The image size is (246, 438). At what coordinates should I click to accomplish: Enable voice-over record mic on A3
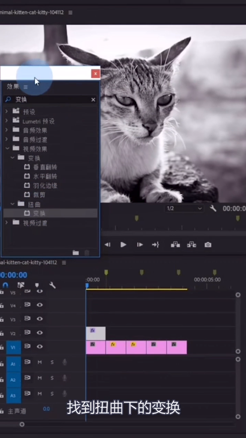(x=65, y=394)
